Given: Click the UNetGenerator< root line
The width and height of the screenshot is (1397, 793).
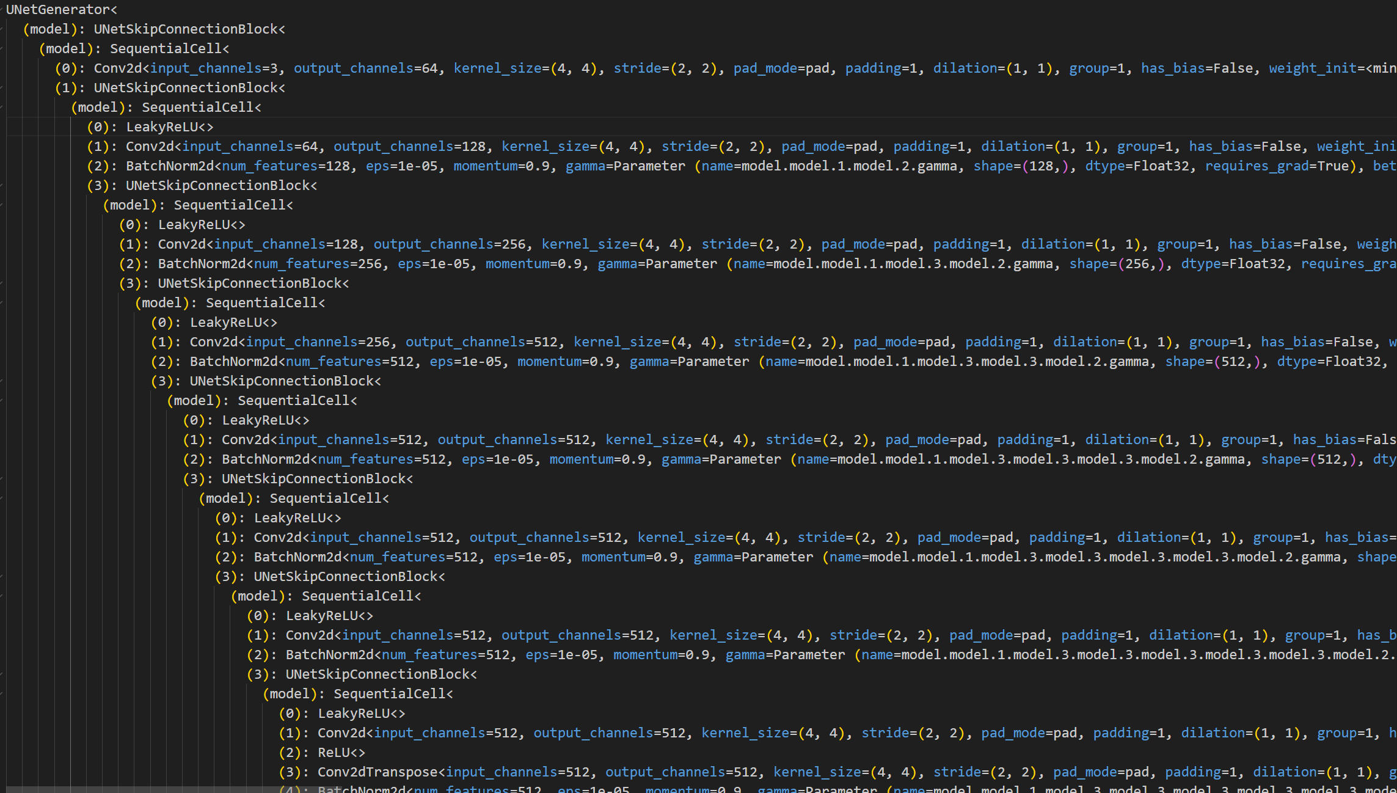Looking at the screenshot, I should (x=62, y=10).
